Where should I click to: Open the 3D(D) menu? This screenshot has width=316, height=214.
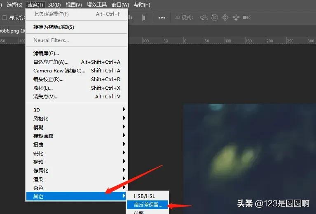click(54, 5)
